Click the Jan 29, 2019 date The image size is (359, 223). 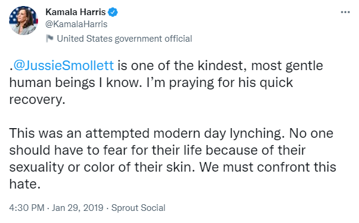pos(77,208)
